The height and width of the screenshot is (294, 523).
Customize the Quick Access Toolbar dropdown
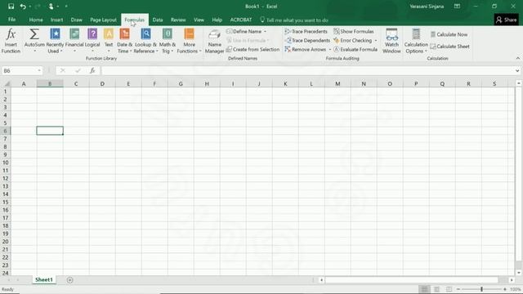tap(66, 7)
